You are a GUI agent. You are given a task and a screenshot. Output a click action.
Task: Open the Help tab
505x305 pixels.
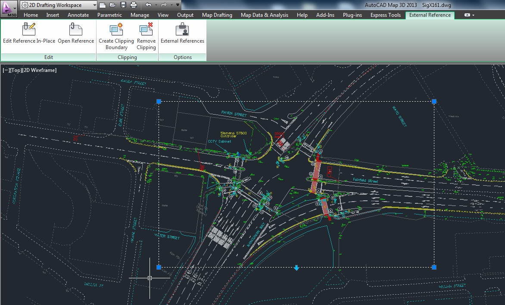(302, 15)
